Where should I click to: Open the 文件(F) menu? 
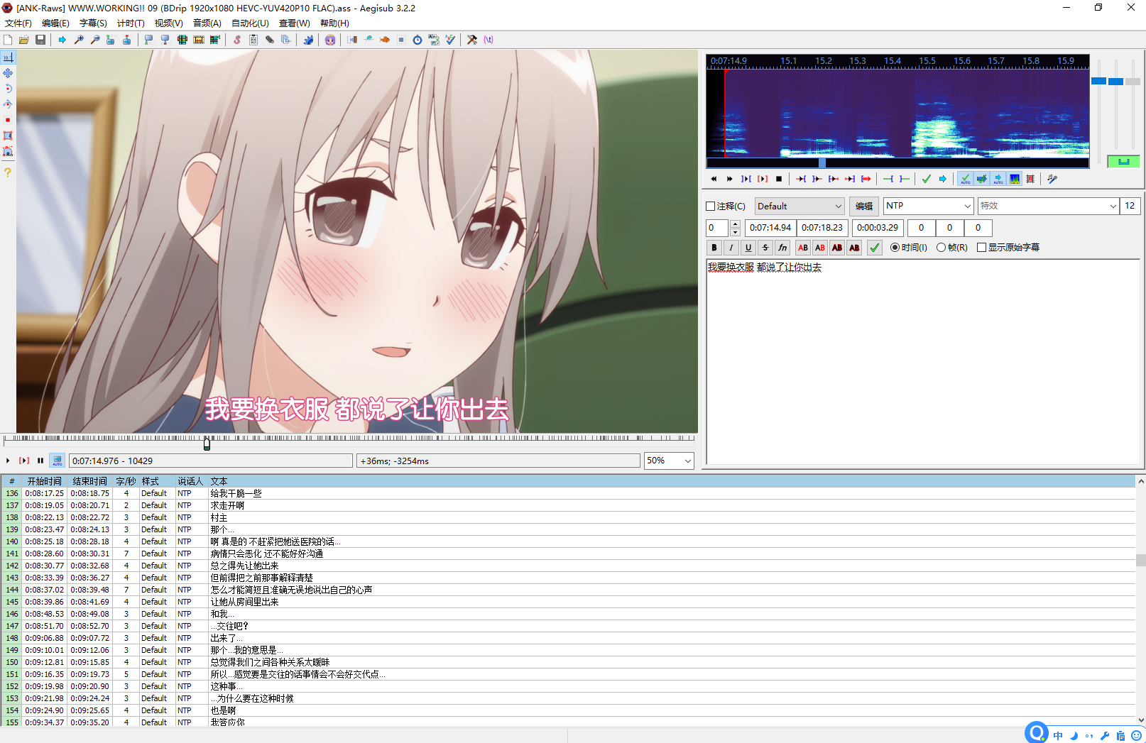[18, 23]
